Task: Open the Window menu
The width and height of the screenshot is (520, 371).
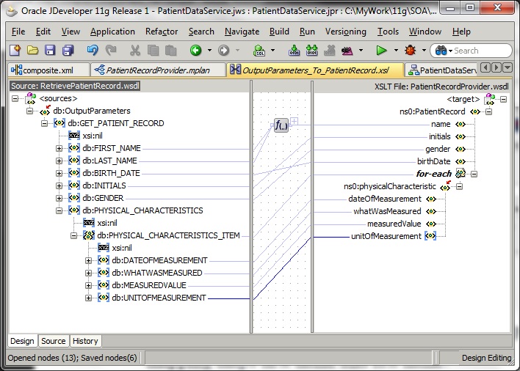Action: click(425, 32)
